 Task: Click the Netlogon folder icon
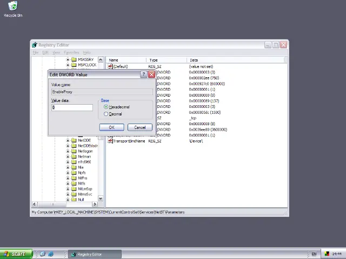[74, 151]
